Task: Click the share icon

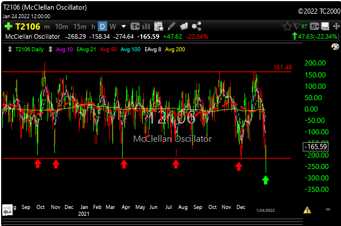Action: tap(196, 26)
